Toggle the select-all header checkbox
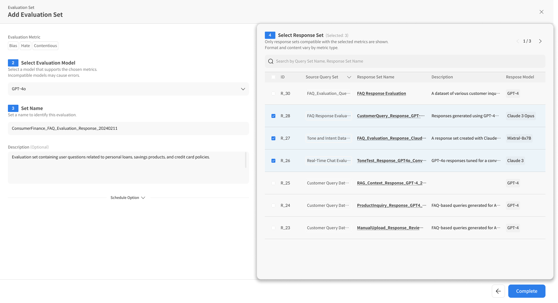Viewport: 558px width, 303px height. [x=273, y=77]
